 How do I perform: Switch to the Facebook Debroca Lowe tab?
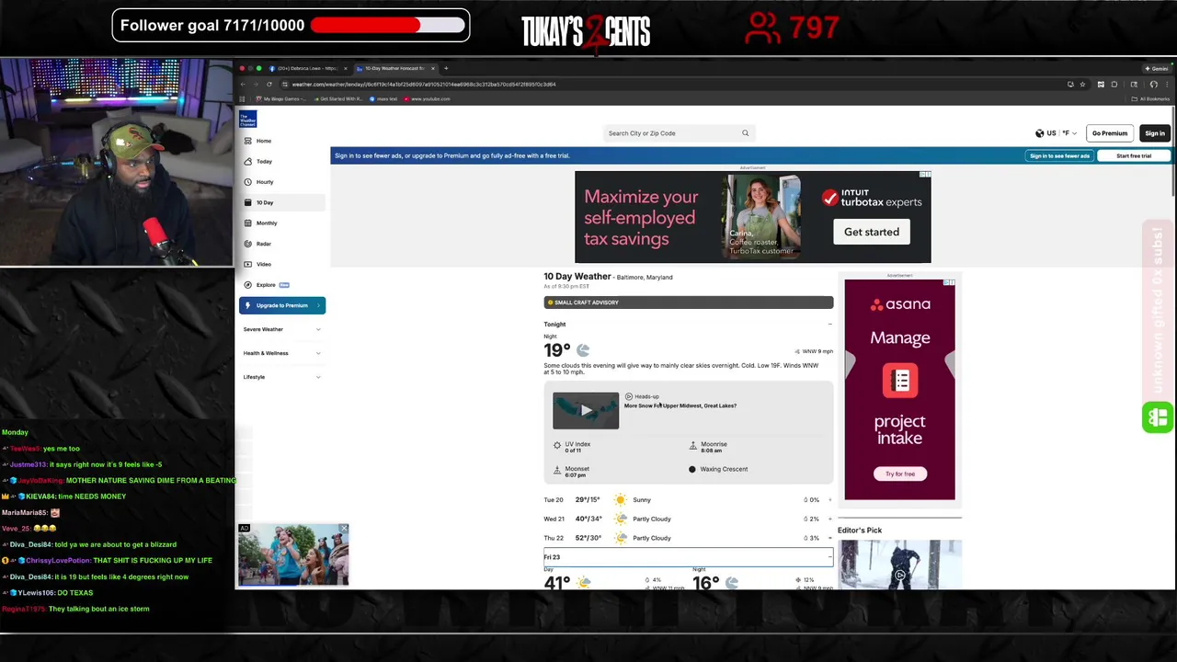(x=307, y=68)
